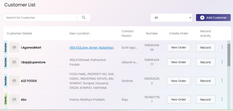The image size is (233, 111).
Task: Select customer name 1.BajajSuperstore
Action: [x=33, y=62]
